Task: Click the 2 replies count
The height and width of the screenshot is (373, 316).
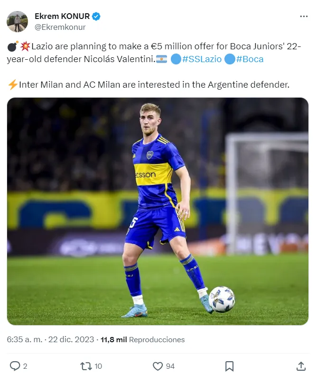Action: (25, 366)
